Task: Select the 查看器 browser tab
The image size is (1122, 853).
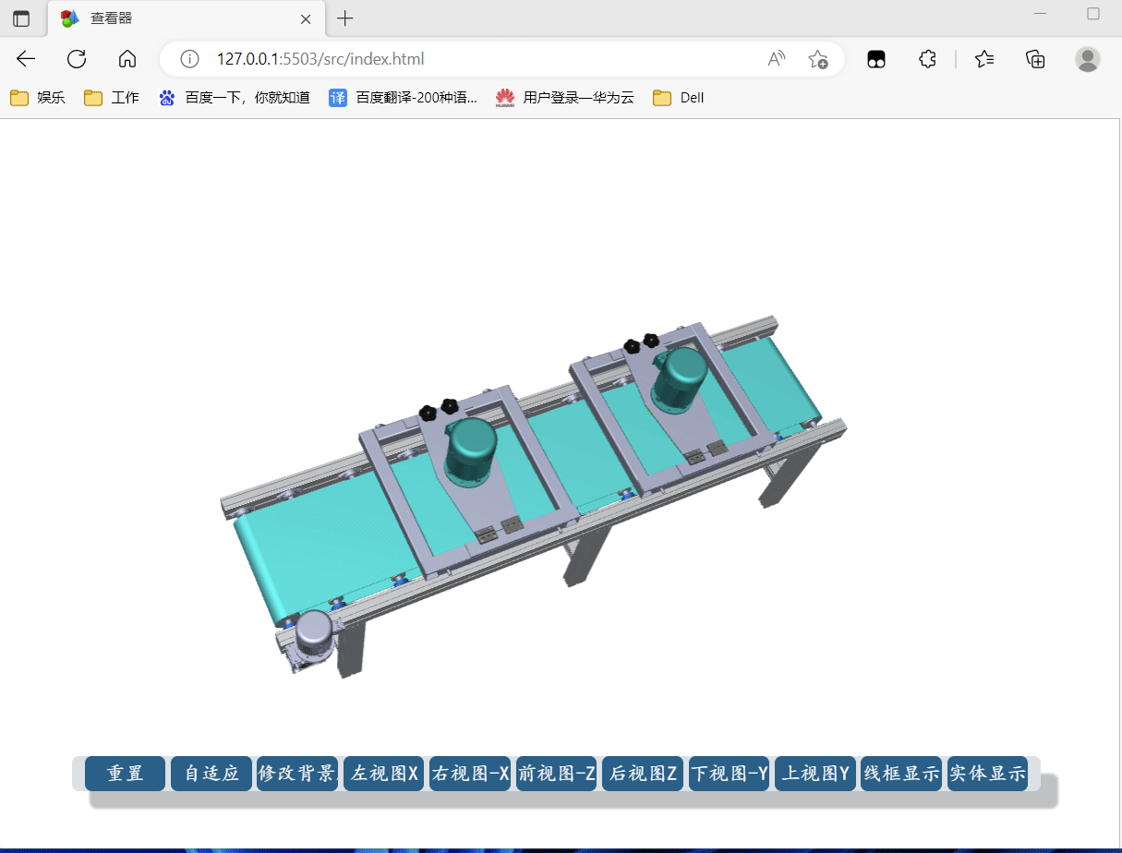Action: coord(185,18)
